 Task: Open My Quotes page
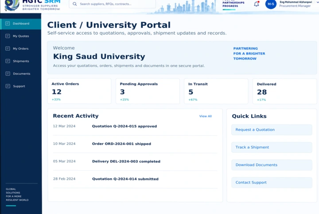coord(21,36)
